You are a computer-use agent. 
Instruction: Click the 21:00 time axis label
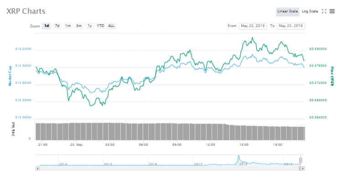pyautogui.click(x=43, y=145)
